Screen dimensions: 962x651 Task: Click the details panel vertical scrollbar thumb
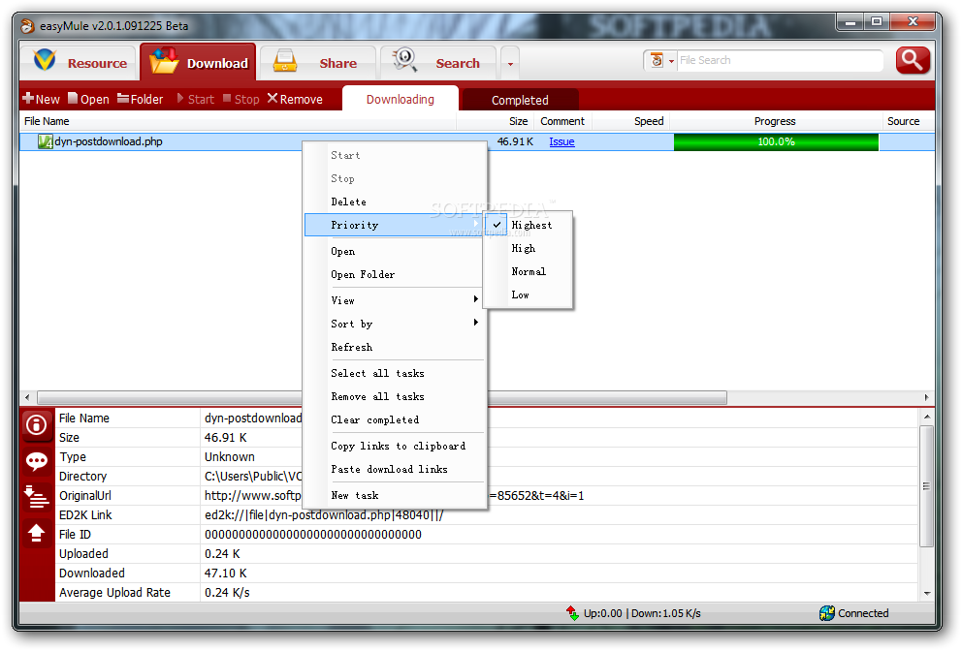pyautogui.click(x=926, y=486)
